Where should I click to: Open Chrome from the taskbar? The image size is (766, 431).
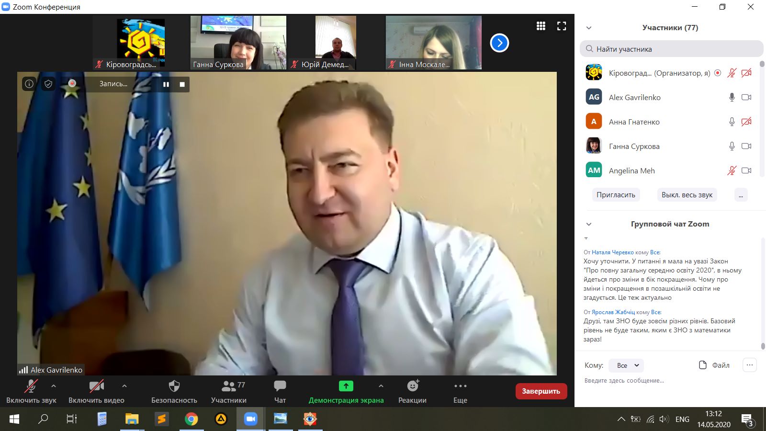click(191, 419)
